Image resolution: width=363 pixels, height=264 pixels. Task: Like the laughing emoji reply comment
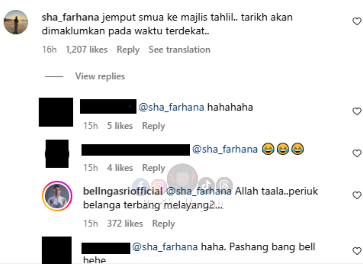click(357, 153)
